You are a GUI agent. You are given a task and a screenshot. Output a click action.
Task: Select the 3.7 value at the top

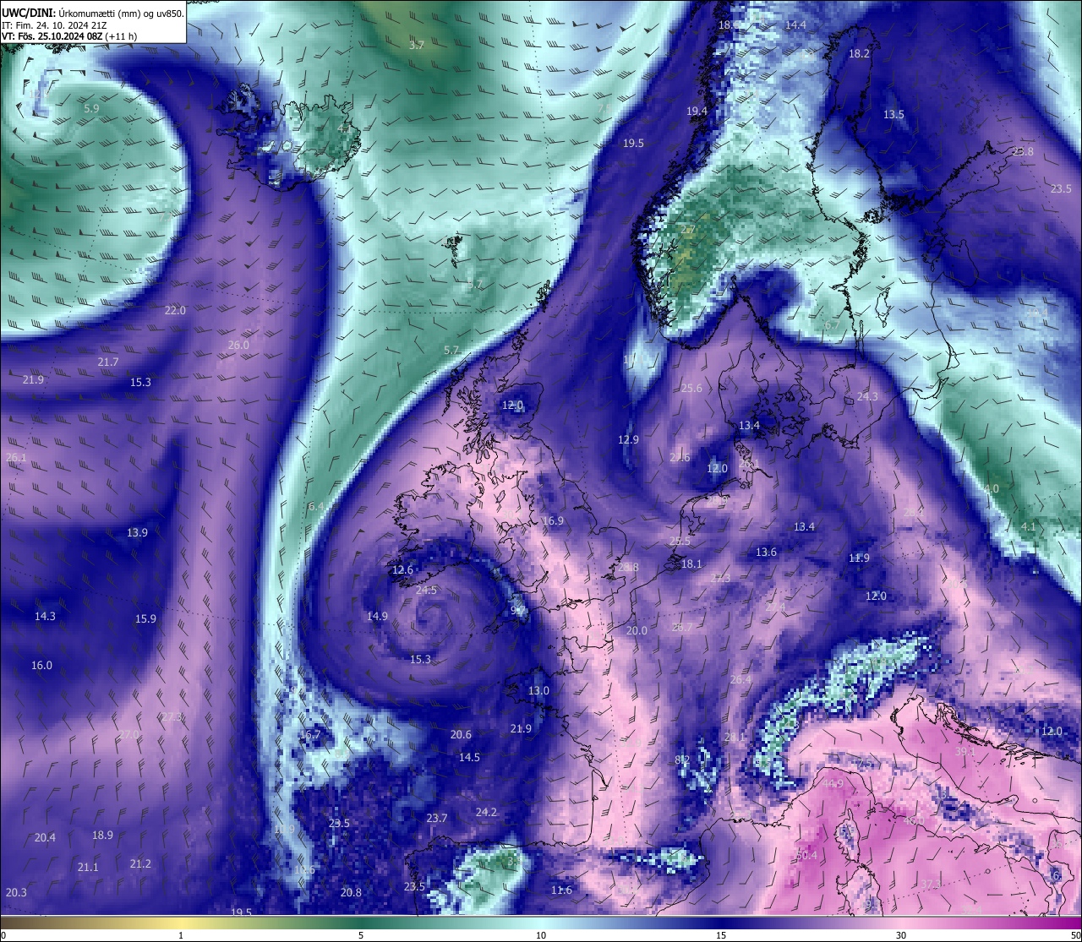pos(417,45)
